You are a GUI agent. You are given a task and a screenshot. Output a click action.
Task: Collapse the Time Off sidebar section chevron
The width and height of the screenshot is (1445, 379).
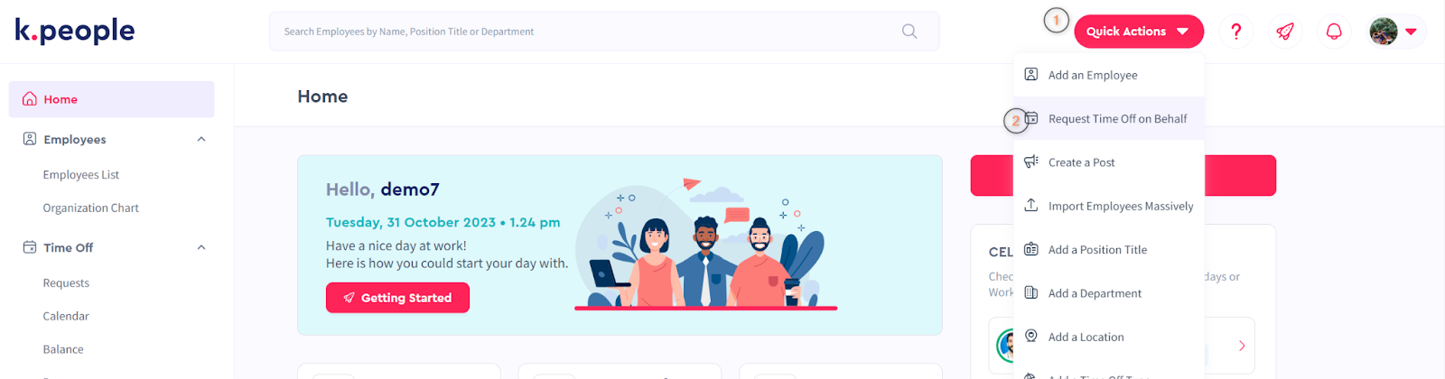[201, 247]
